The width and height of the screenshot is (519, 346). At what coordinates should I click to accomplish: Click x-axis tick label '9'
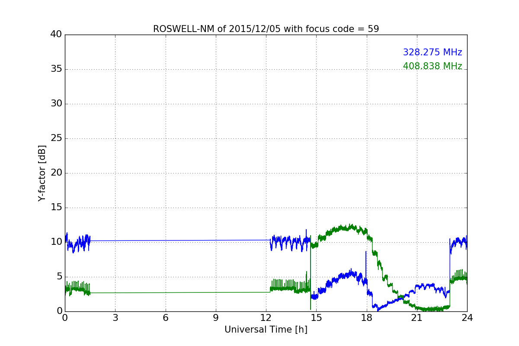216,318
